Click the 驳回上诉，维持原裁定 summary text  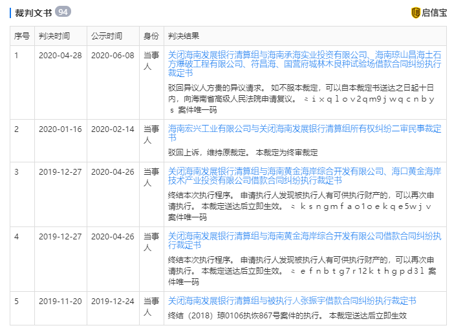[243, 153]
